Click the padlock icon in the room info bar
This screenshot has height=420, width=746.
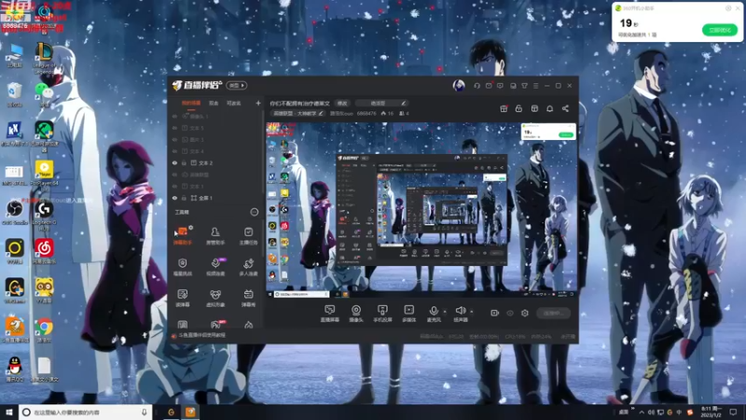(518, 108)
